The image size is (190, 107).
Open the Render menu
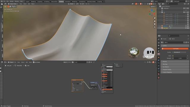12,1
